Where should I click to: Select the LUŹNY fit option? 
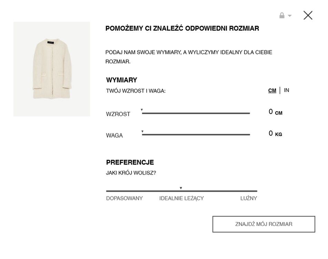249,198
